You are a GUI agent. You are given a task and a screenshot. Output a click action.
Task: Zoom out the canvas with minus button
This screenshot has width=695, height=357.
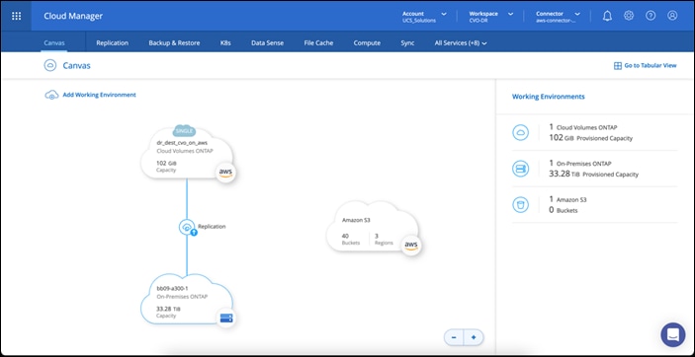pos(454,337)
